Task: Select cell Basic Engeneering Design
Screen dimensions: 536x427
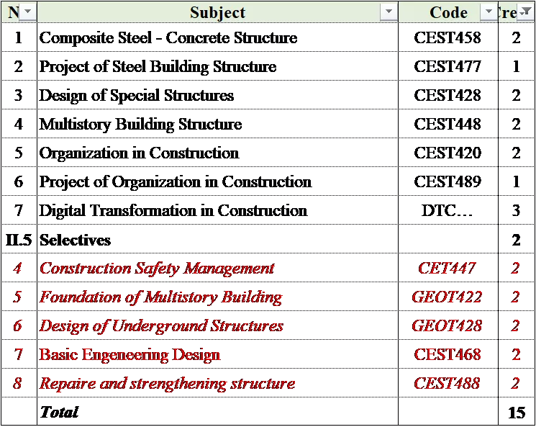Action: click(217, 354)
